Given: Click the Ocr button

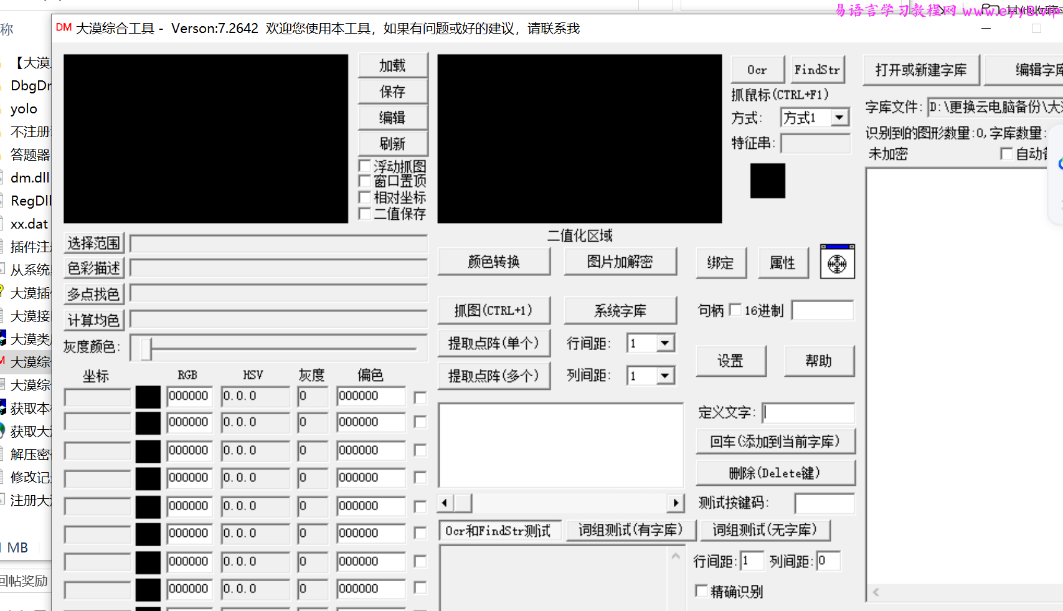Looking at the screenshot, I should (757, 70).
